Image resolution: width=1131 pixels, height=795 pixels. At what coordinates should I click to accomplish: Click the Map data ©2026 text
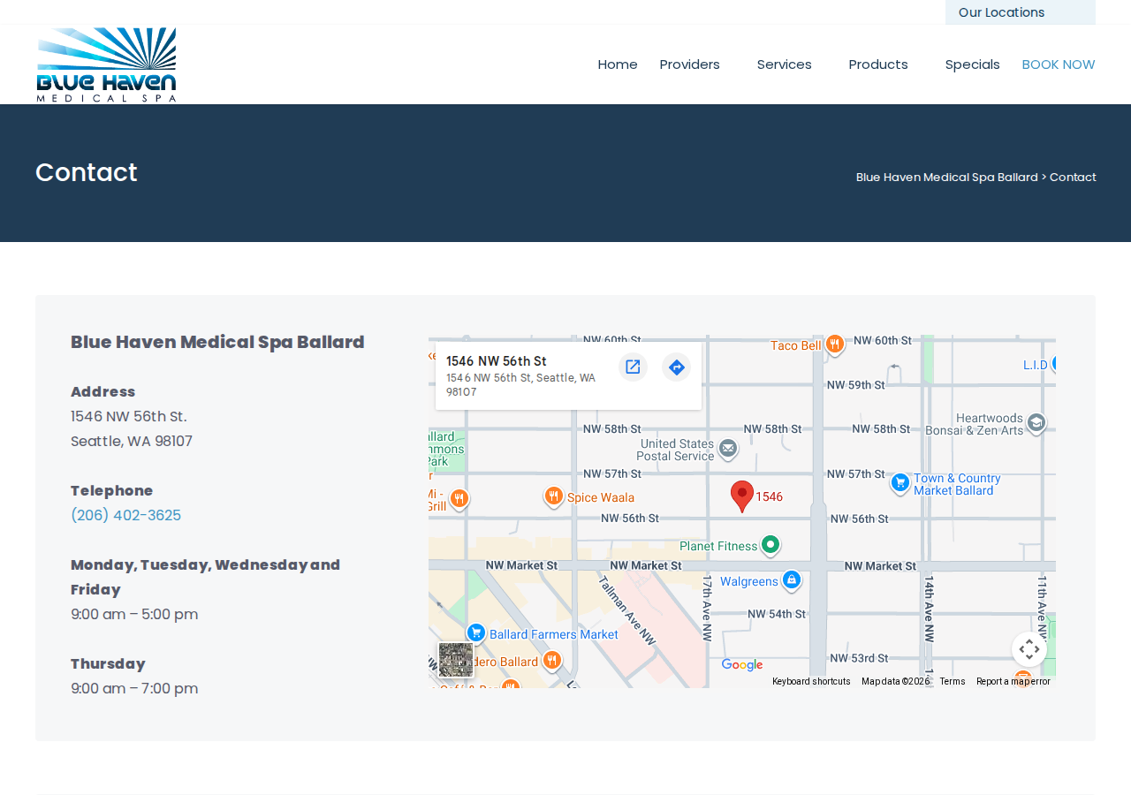click(895, 682)
